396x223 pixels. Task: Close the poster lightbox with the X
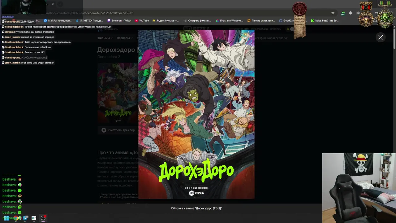(x=381, y=37)
